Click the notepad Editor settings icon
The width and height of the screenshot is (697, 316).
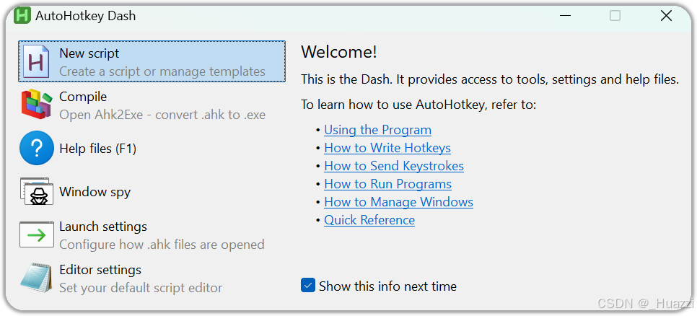pos(37,278)
